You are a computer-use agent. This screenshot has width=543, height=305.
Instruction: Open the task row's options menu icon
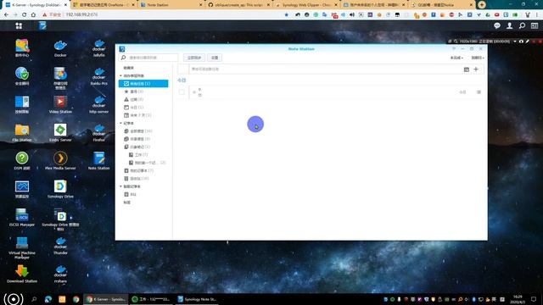tap(479, 92)
